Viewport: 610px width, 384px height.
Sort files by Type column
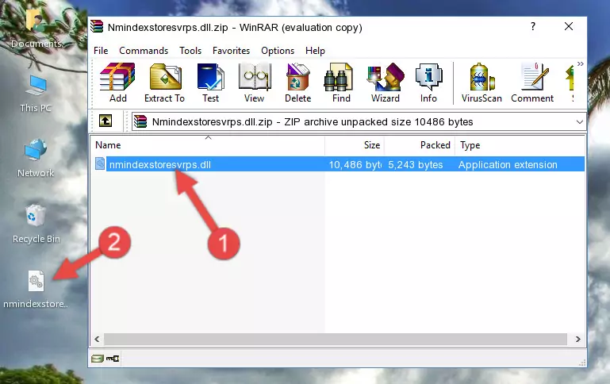coord(520,145)
